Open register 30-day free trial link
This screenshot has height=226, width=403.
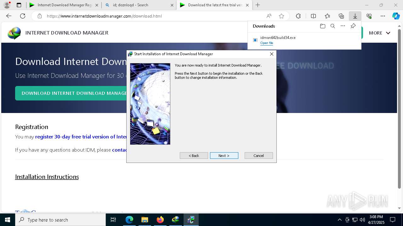(81, 137)
